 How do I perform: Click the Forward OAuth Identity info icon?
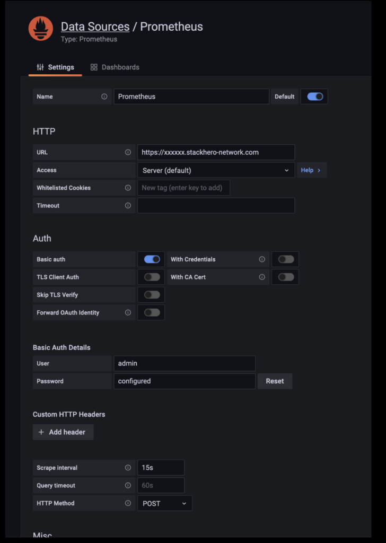coord(128,313)
